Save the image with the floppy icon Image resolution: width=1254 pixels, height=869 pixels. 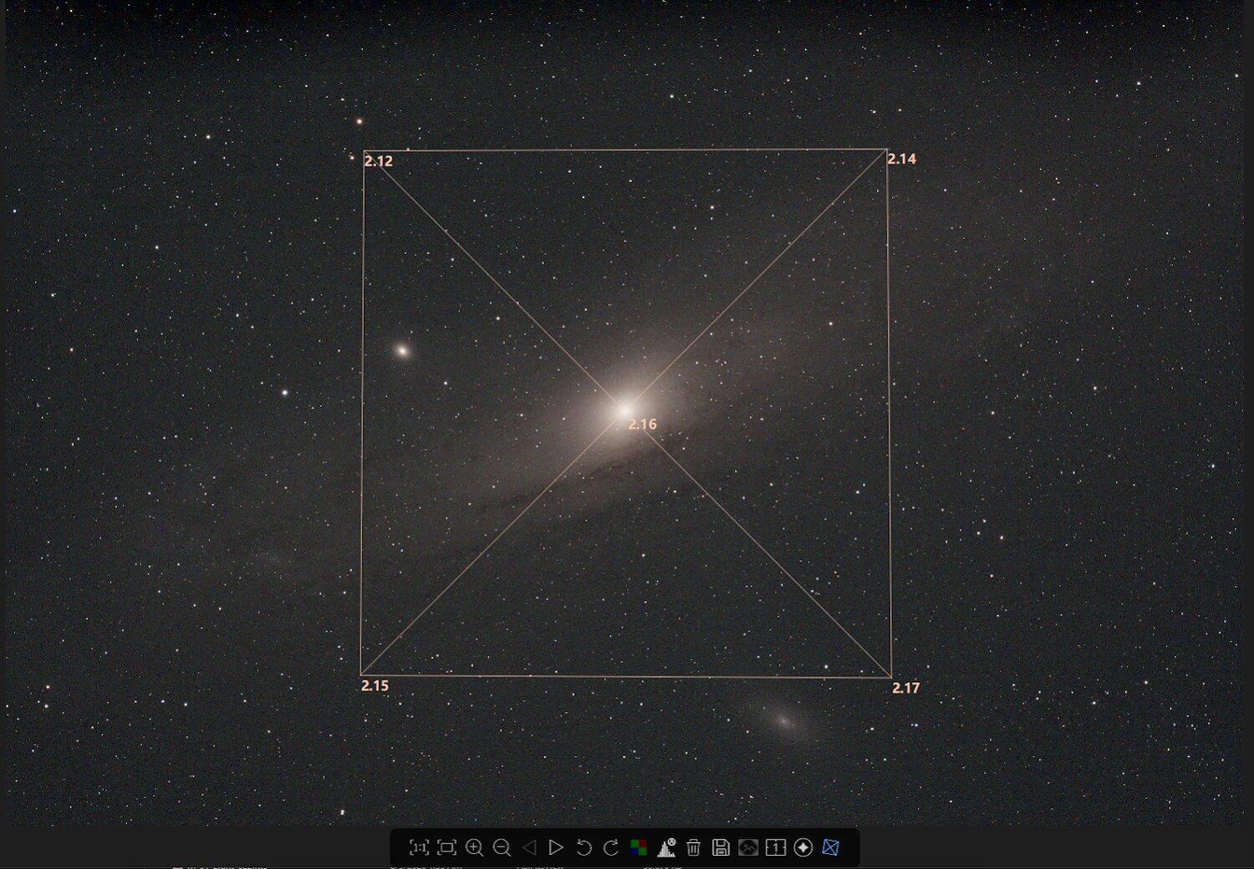(721, 847)
